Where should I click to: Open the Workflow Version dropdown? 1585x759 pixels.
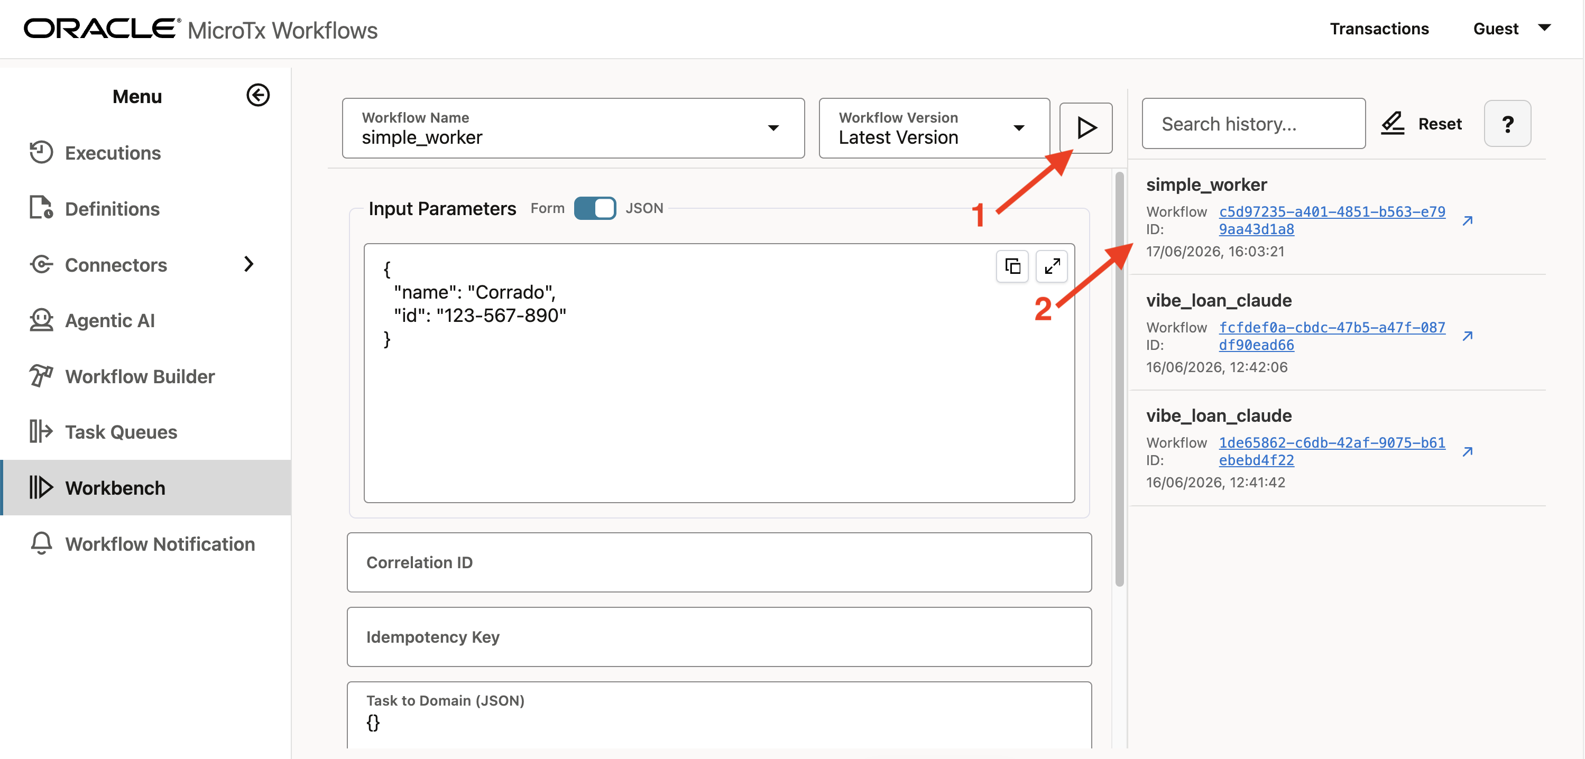(x=934, y=128)
